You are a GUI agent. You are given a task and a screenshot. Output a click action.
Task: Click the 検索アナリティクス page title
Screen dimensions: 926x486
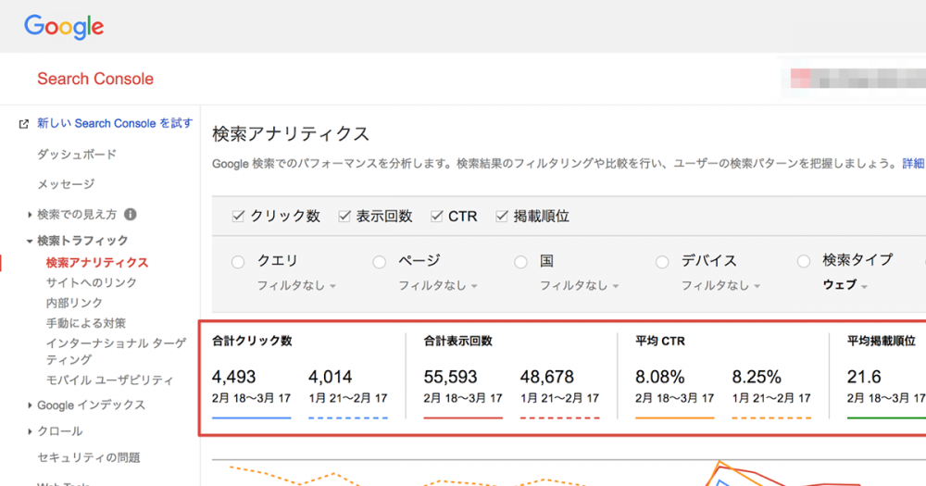tap(291, 134)
